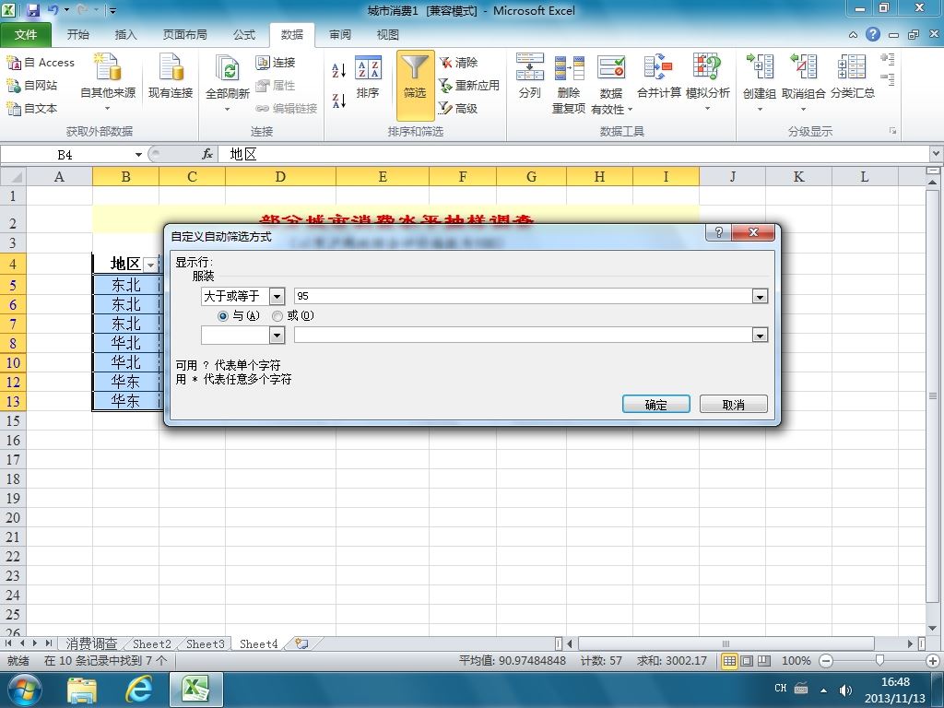The height and width of the screenshot is (708, 944).
Task: Open the 大于或等于 operator dropdown
Action: (x=277, y=296)
